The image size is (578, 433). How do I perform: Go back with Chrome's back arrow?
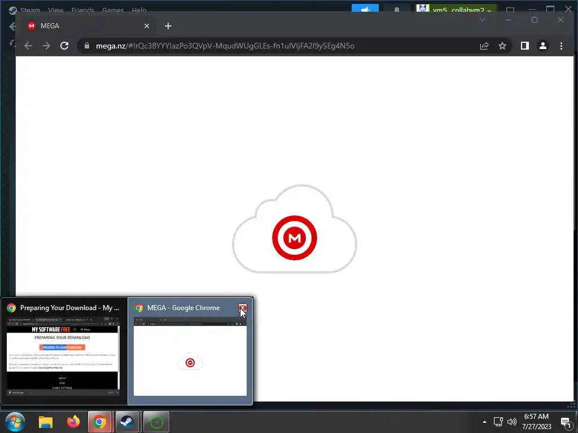(28, 46)
